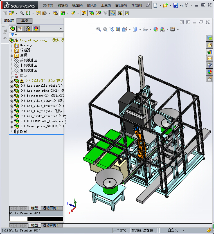The width and height of the screenshot is (214, 234).
Task: Open the 插入(I) menu
Action: pyautogui.click(x=92, y=5)
